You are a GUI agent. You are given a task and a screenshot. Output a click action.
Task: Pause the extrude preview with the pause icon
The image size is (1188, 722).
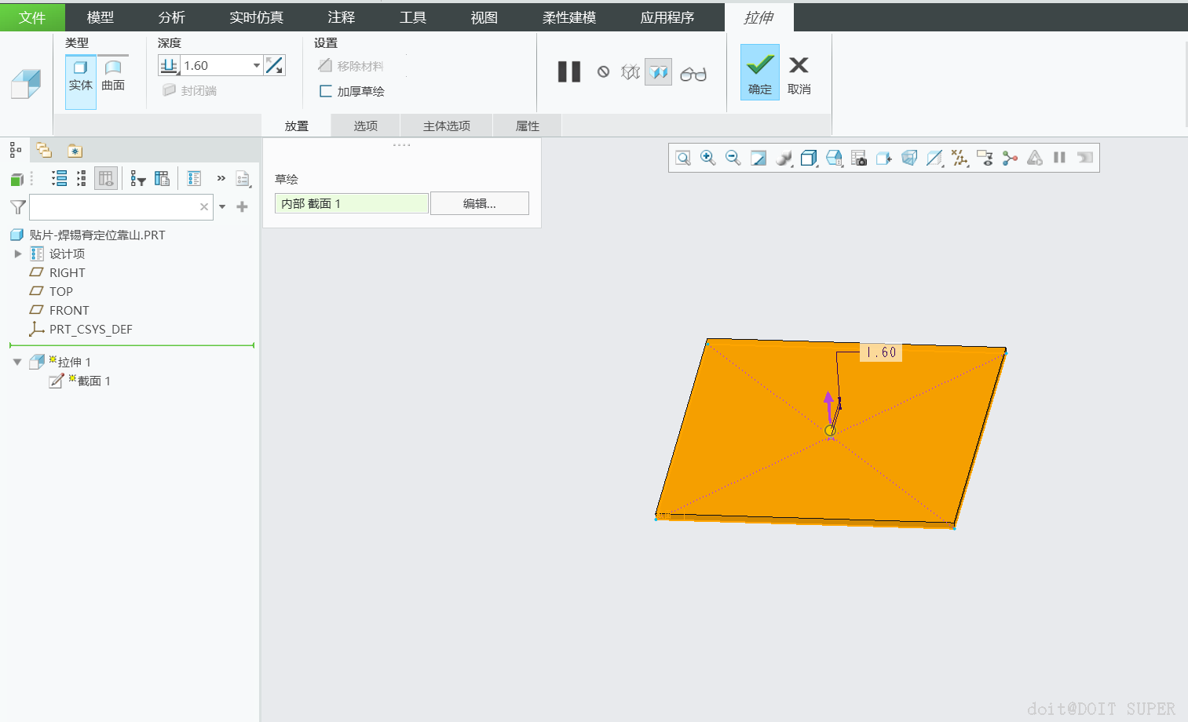click(x=569, y=72)
